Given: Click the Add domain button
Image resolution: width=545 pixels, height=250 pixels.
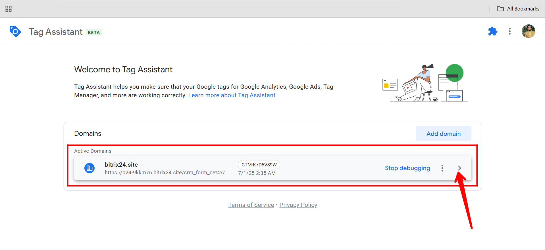Looking at the screenshot, I should tap(444, 134).
